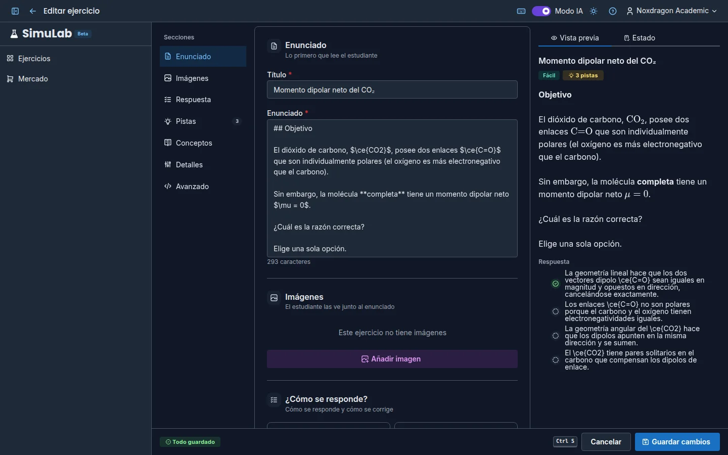Toggle the Modo IA switch

(541, 11)
